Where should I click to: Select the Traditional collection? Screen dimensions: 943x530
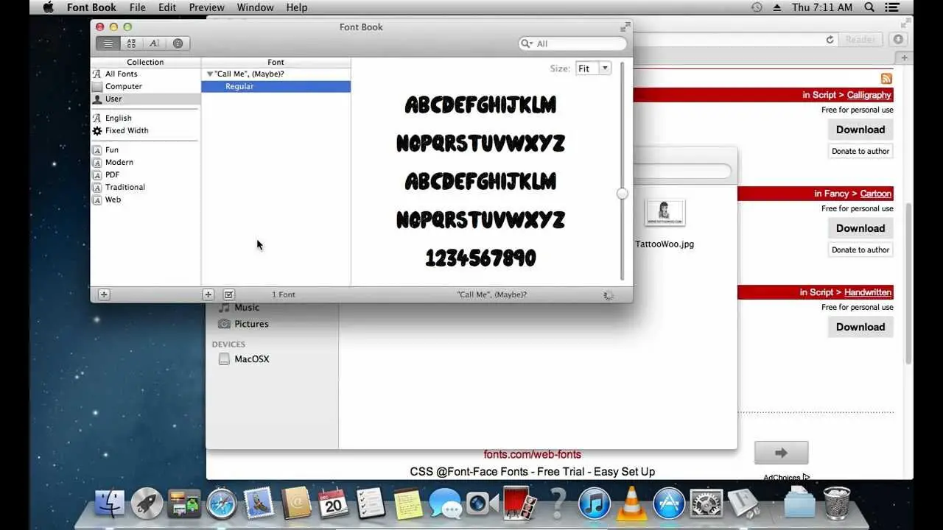tap(125, 187)
